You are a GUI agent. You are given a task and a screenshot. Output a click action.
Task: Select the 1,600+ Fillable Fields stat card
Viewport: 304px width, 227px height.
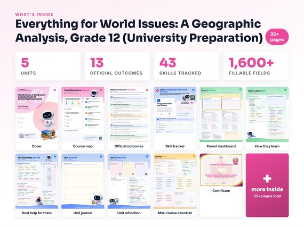[256, 66]
